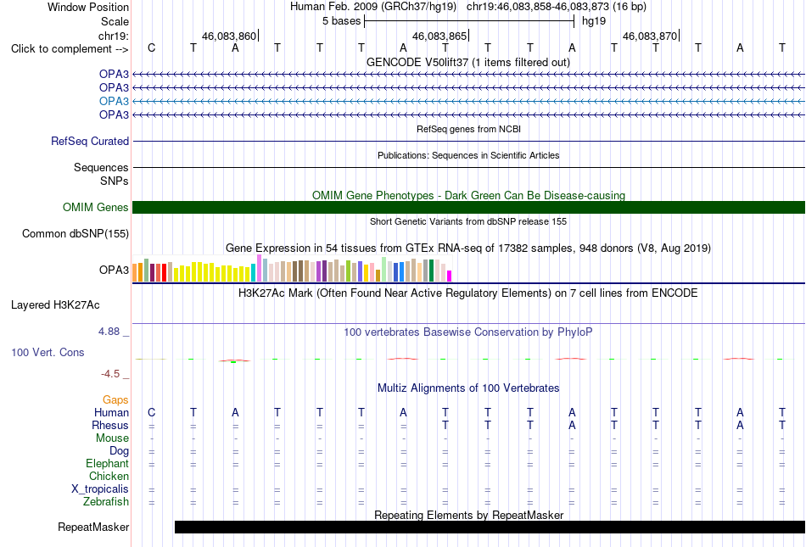Click the hg19 label beside the scale bar
Screen dimensions: 806x547
594,21
